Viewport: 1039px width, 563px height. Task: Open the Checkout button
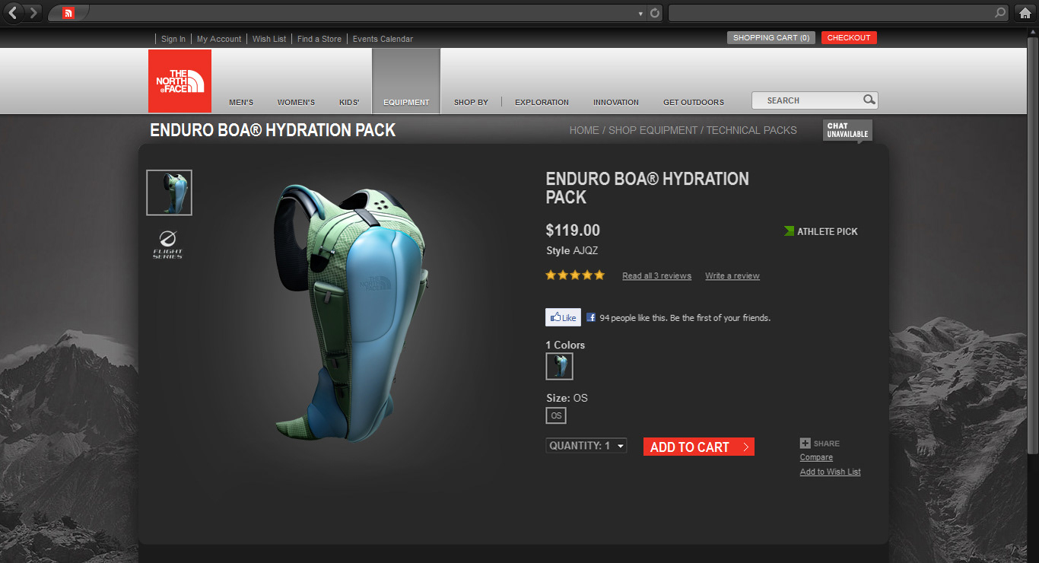(849, 37)
